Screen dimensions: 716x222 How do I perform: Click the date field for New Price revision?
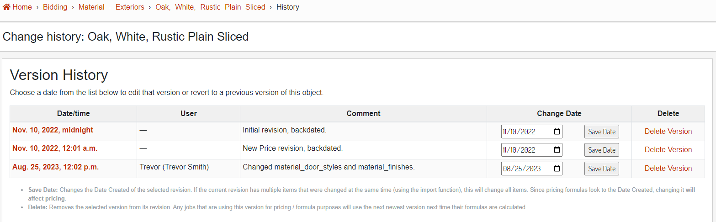coord(525,150)
